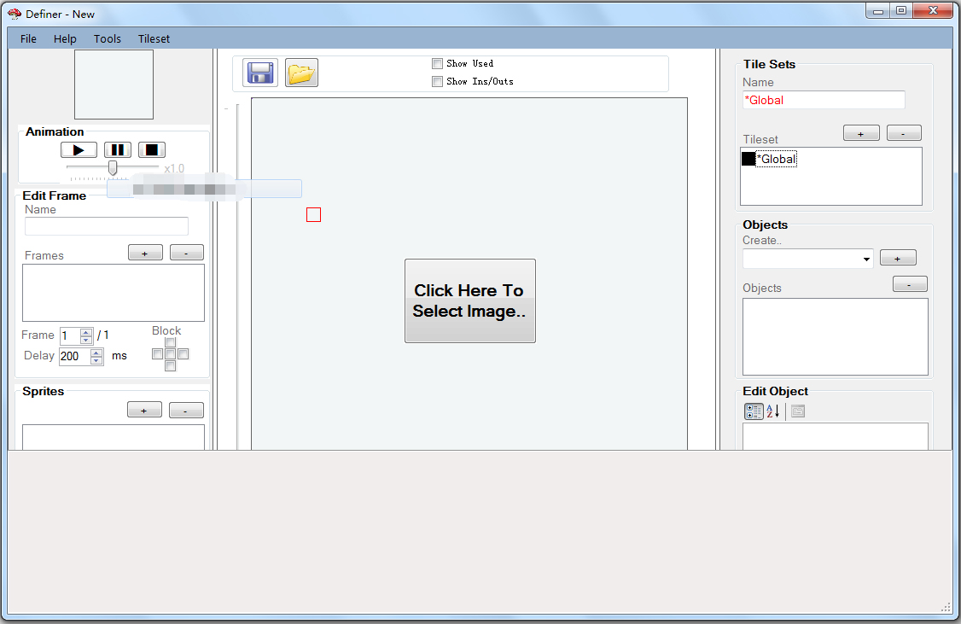Image resolution: width=961 pixels, height=624 pixels.
Task: Toggle the center Block checkbox
Action: click(171, 353)
